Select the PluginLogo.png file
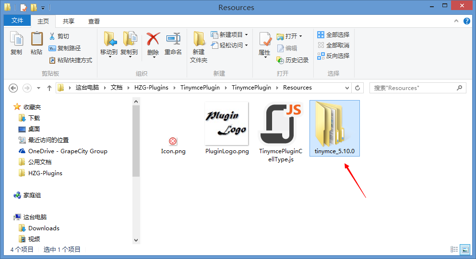Viewport: 476px width, 259px height. [x=227, y=128]
